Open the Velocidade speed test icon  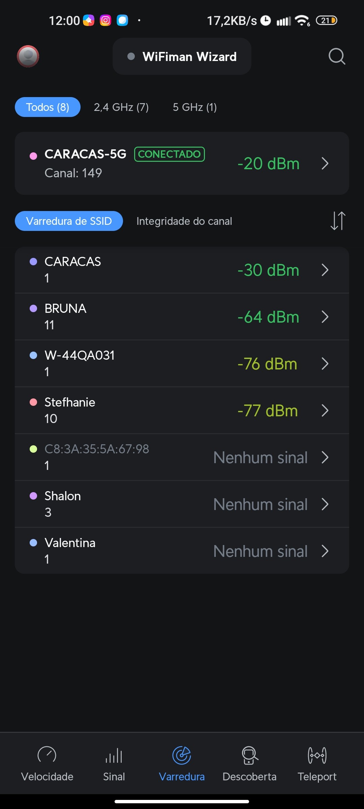click(47, 755)
